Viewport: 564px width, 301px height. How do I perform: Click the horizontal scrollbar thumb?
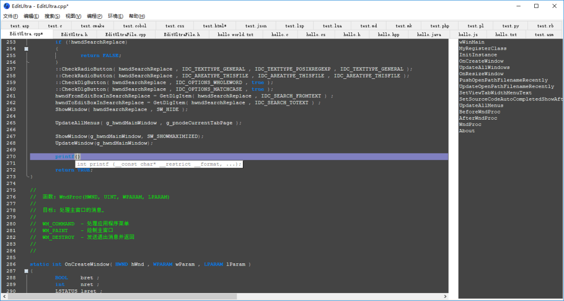coord(122,297)
